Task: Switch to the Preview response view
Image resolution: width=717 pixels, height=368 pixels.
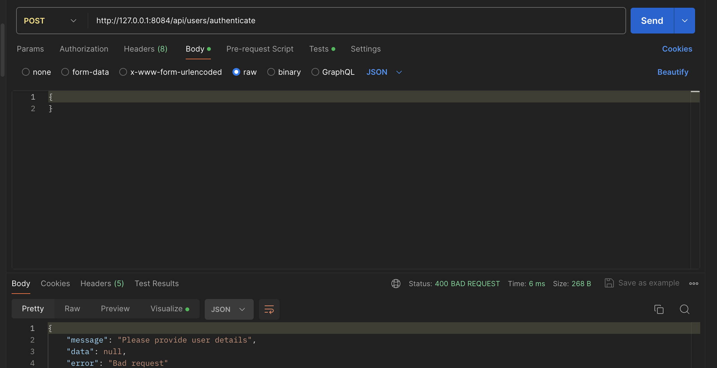Action: 115,309
